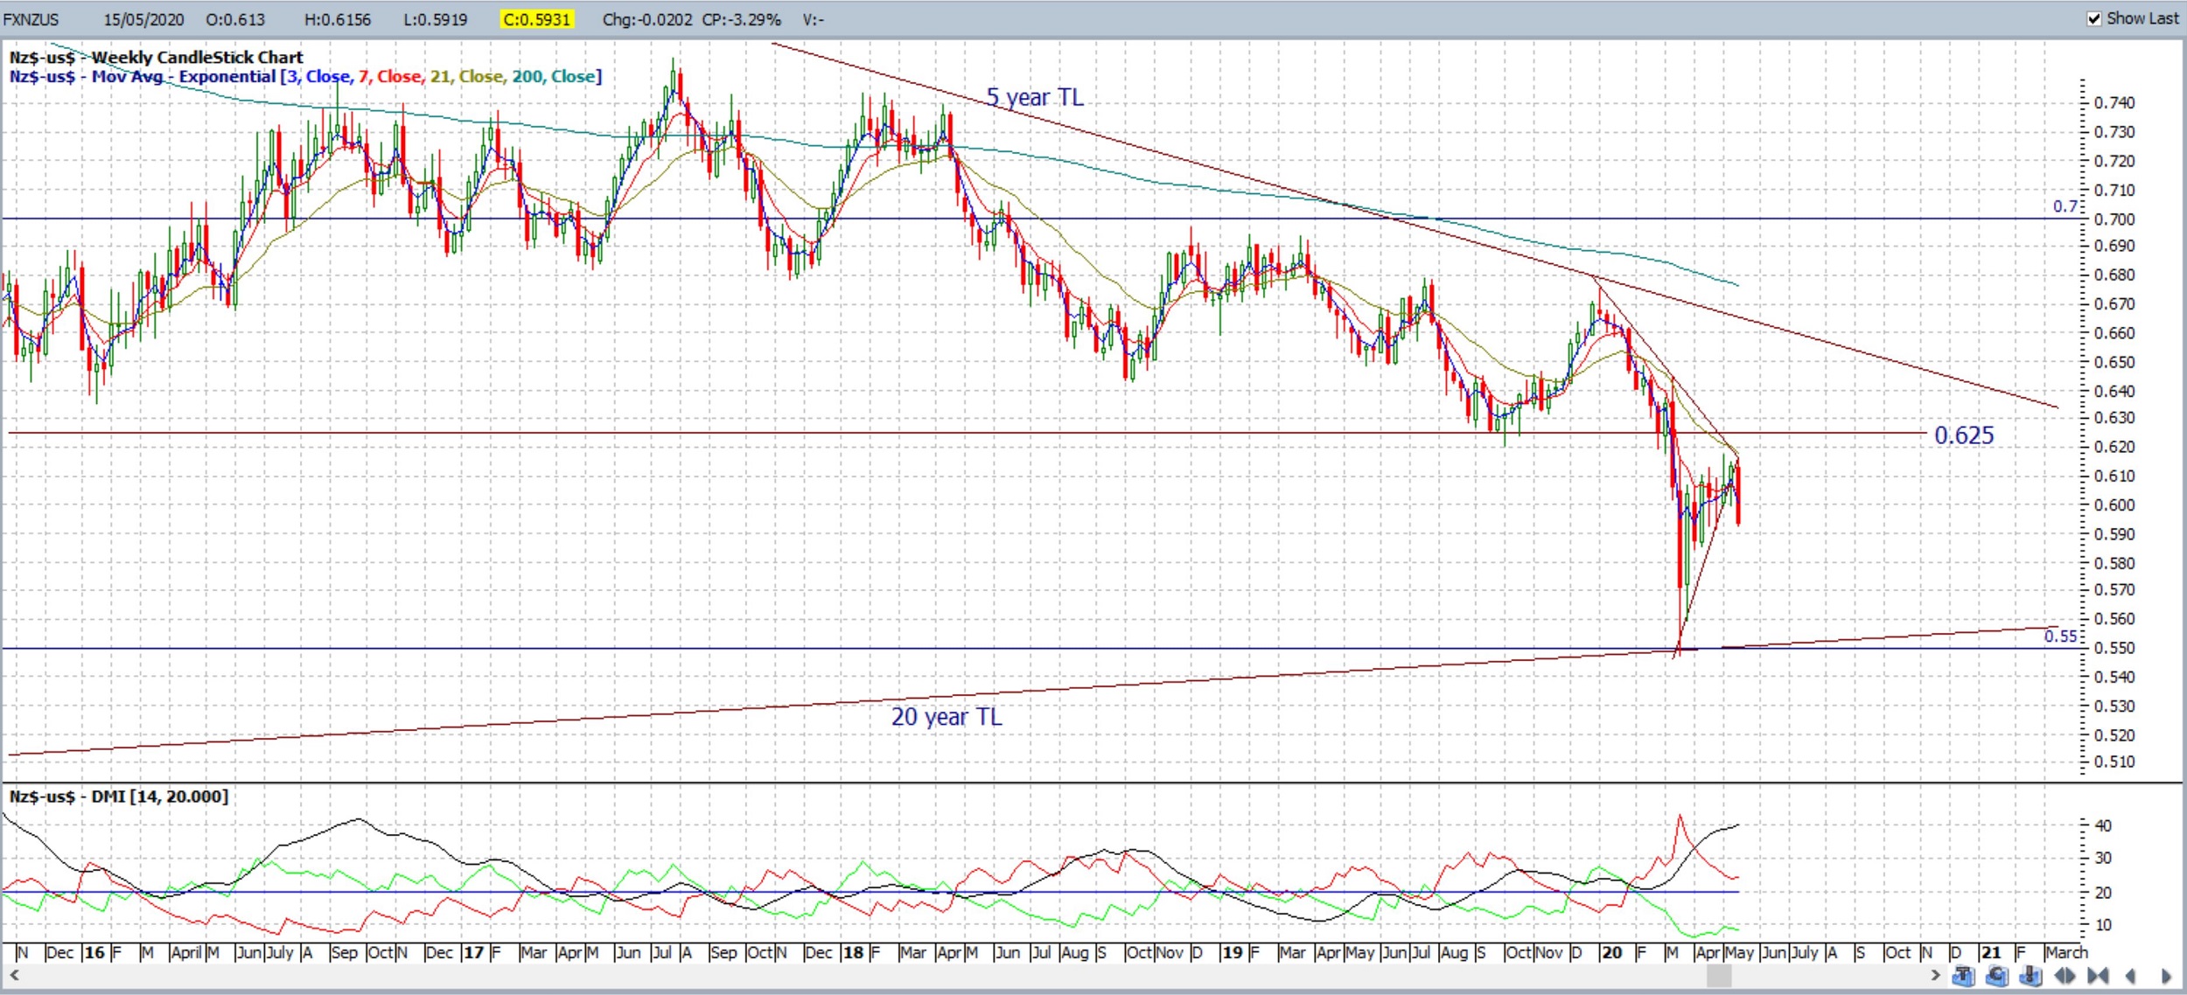Click the 40 tick on DMI axis
Viewport: 2187px width, 995px height.
point(2104,826)
